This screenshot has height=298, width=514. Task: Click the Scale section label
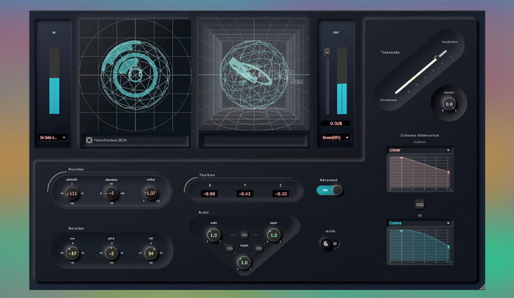[x=204, y=212]
